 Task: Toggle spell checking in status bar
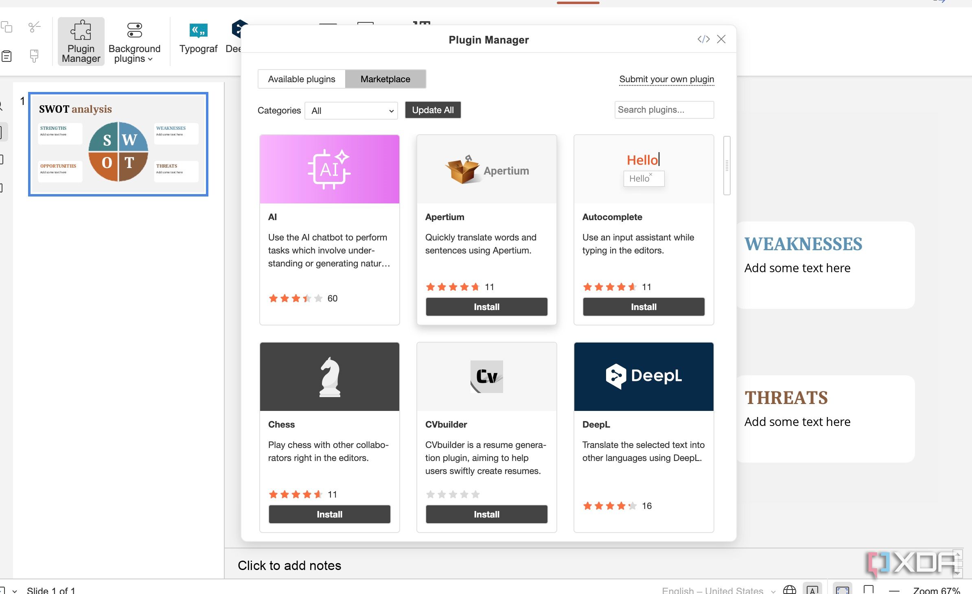point(812,590)
